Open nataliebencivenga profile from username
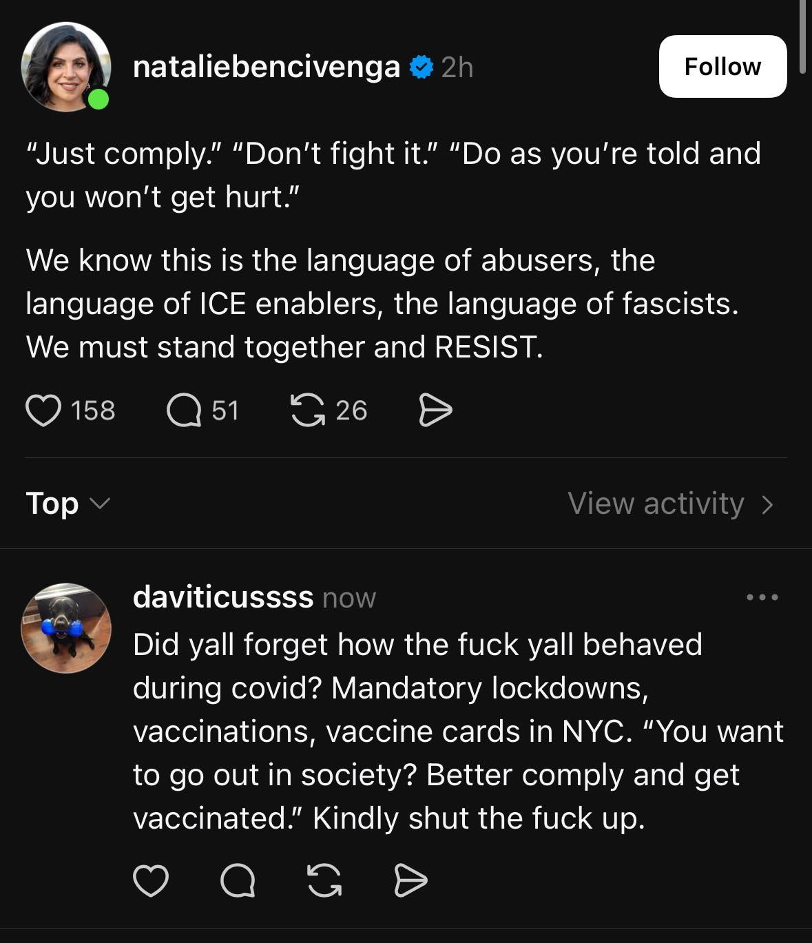 266,68
